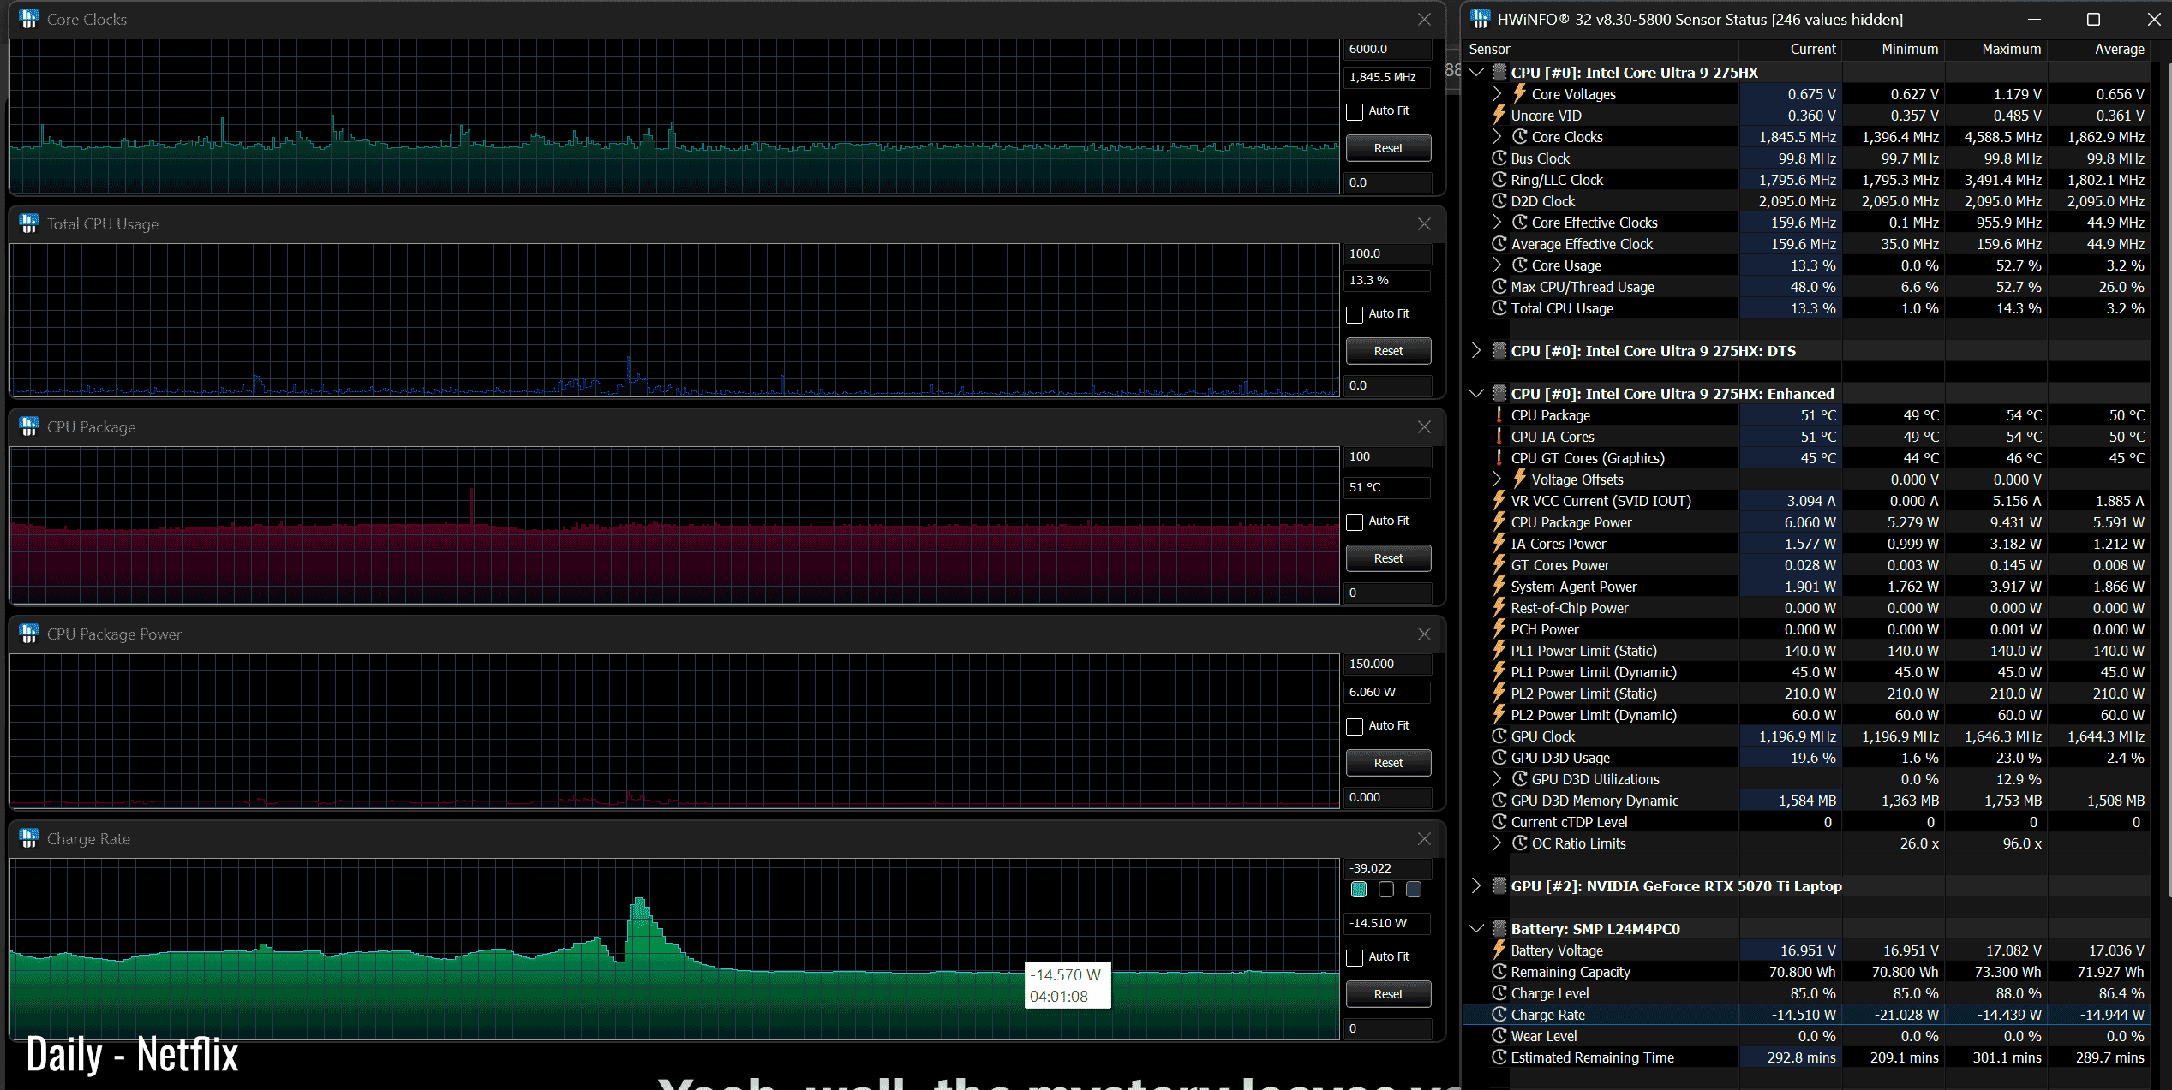Enable Auto Fit for Core Clocks graph
Image resolution: width=2172 pixels, height=1090 pixels.
pyautogui.click(x=1355, y=111)
